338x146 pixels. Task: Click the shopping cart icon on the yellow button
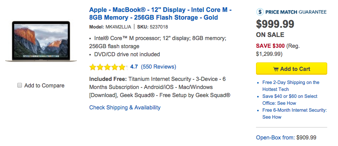[x=276, y=69]
